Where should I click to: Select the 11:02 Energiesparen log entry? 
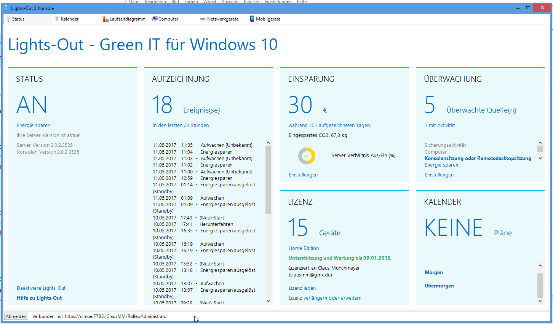(x=193, y=165)
